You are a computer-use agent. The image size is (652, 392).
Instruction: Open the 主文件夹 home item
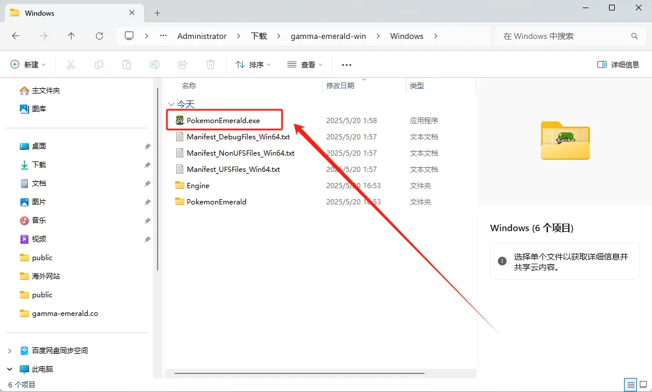[40, 91]
